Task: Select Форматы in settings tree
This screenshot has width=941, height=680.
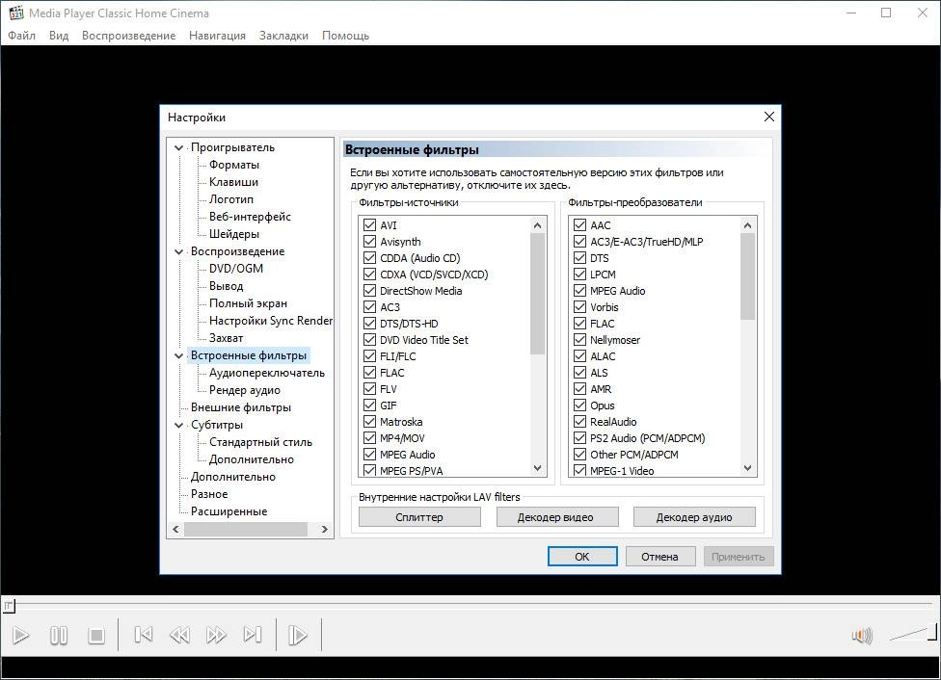Action: 234,165
